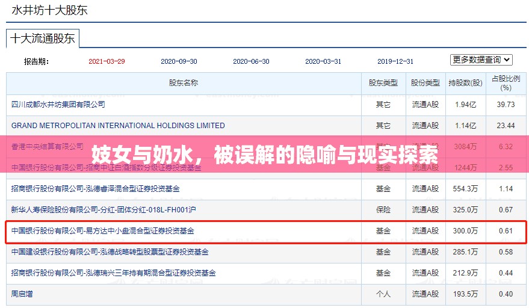Click the 股东类型 column header
The height and width of the screenshot is (308, 529).
tap(383, 82)
